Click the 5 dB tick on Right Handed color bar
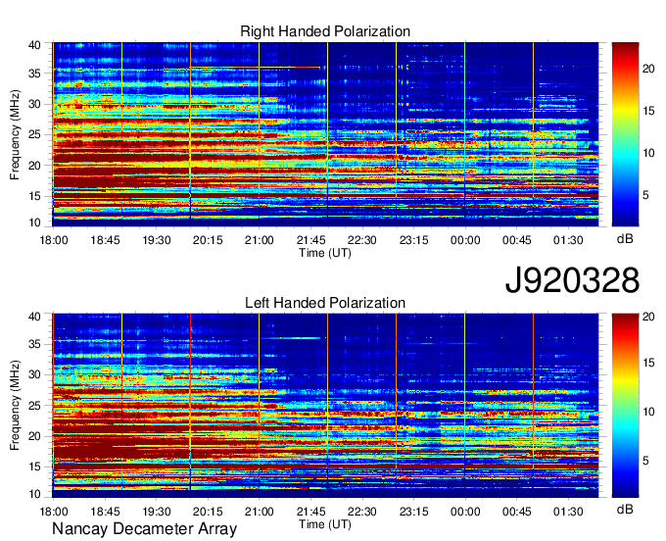The height and width of the screenshot is (541, 666). tap(645, 195)
